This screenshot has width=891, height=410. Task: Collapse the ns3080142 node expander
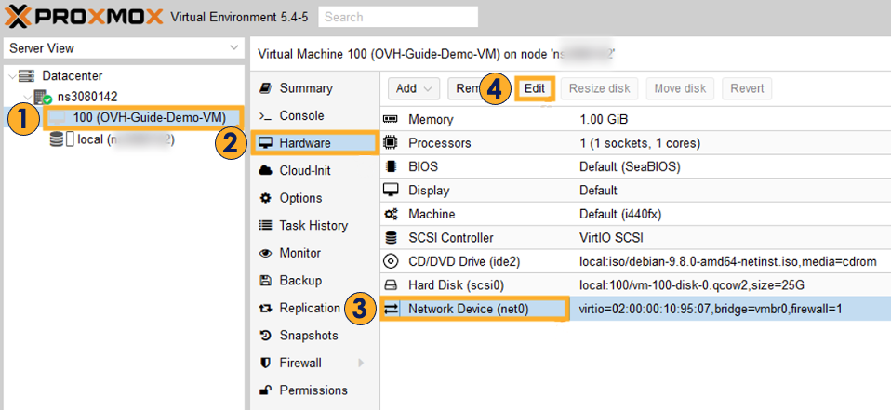[x=28, y=97]
